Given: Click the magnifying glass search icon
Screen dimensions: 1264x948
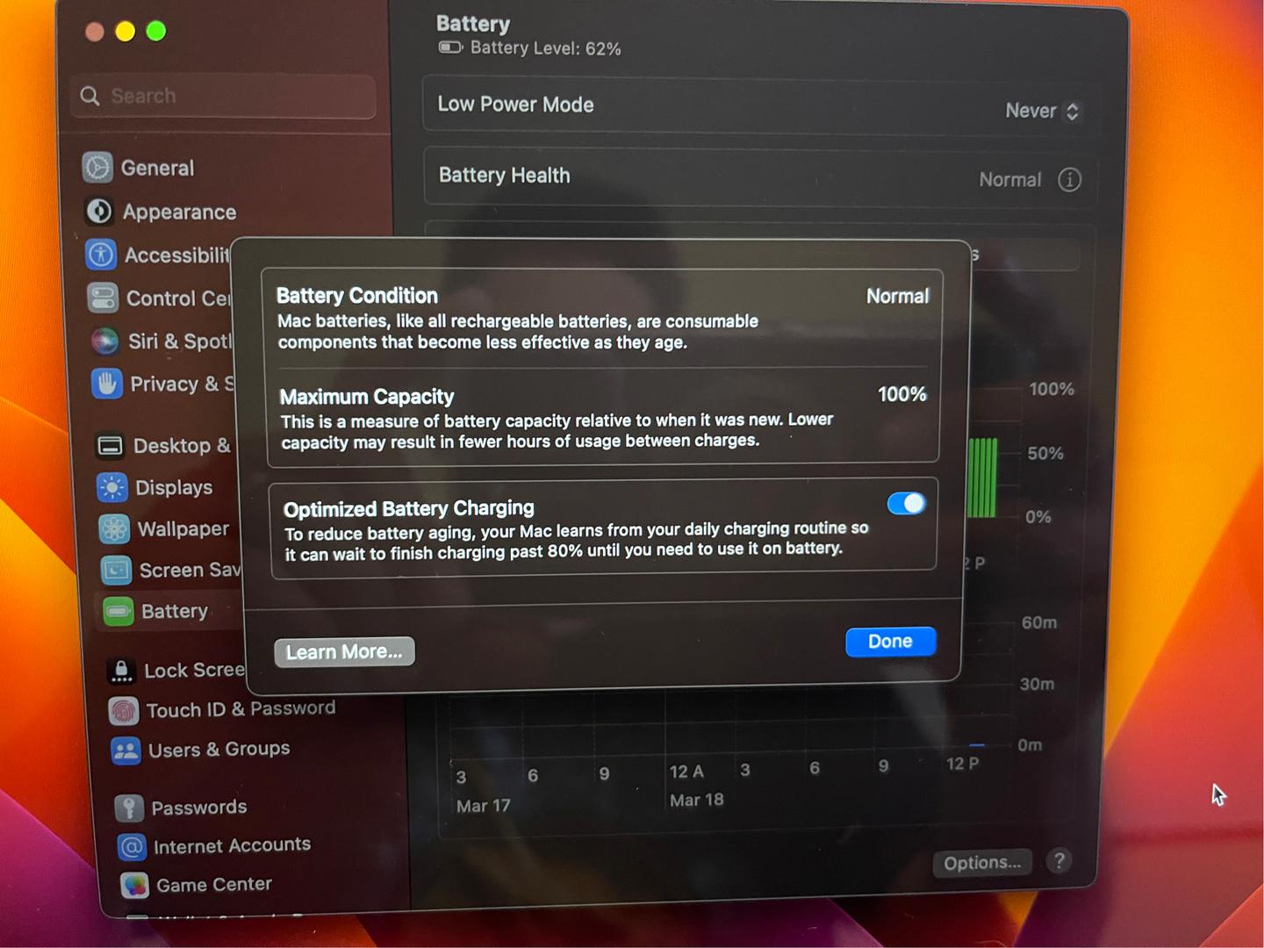Looking at the screenshot, I should (x=90, y=96).
